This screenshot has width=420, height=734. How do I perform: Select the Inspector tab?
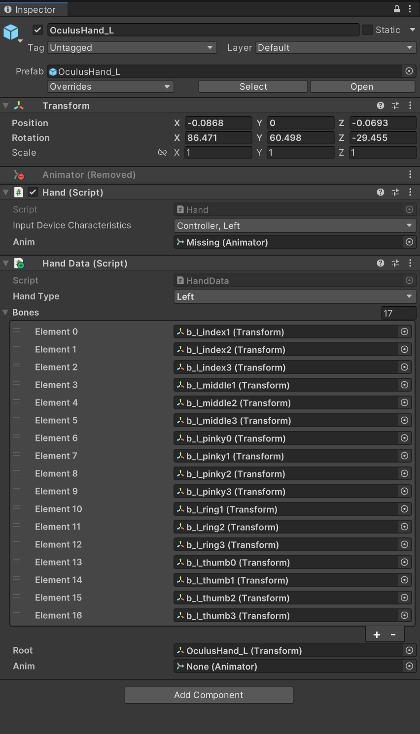point(34,9)
